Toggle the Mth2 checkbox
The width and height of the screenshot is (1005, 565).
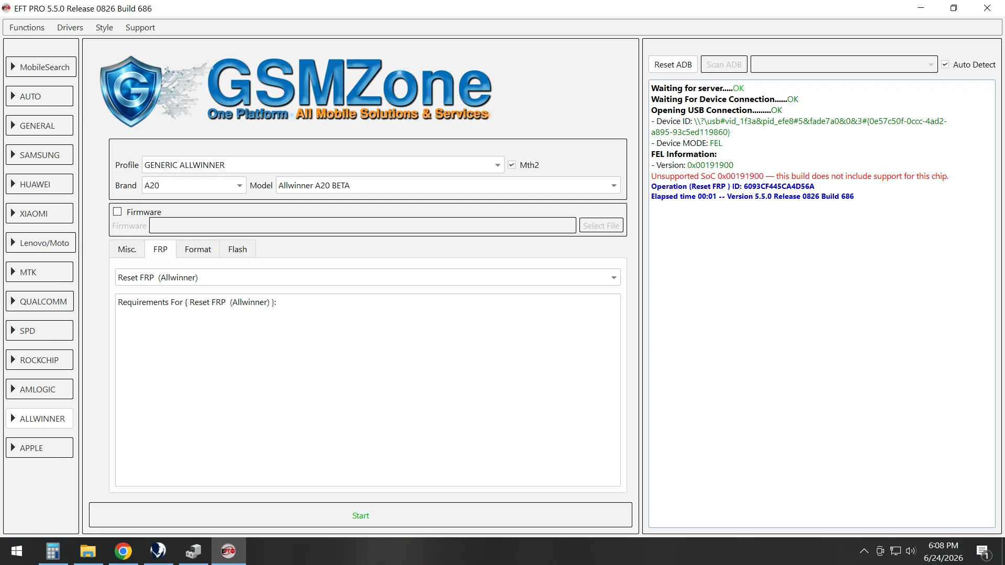(x=512, y=165)
